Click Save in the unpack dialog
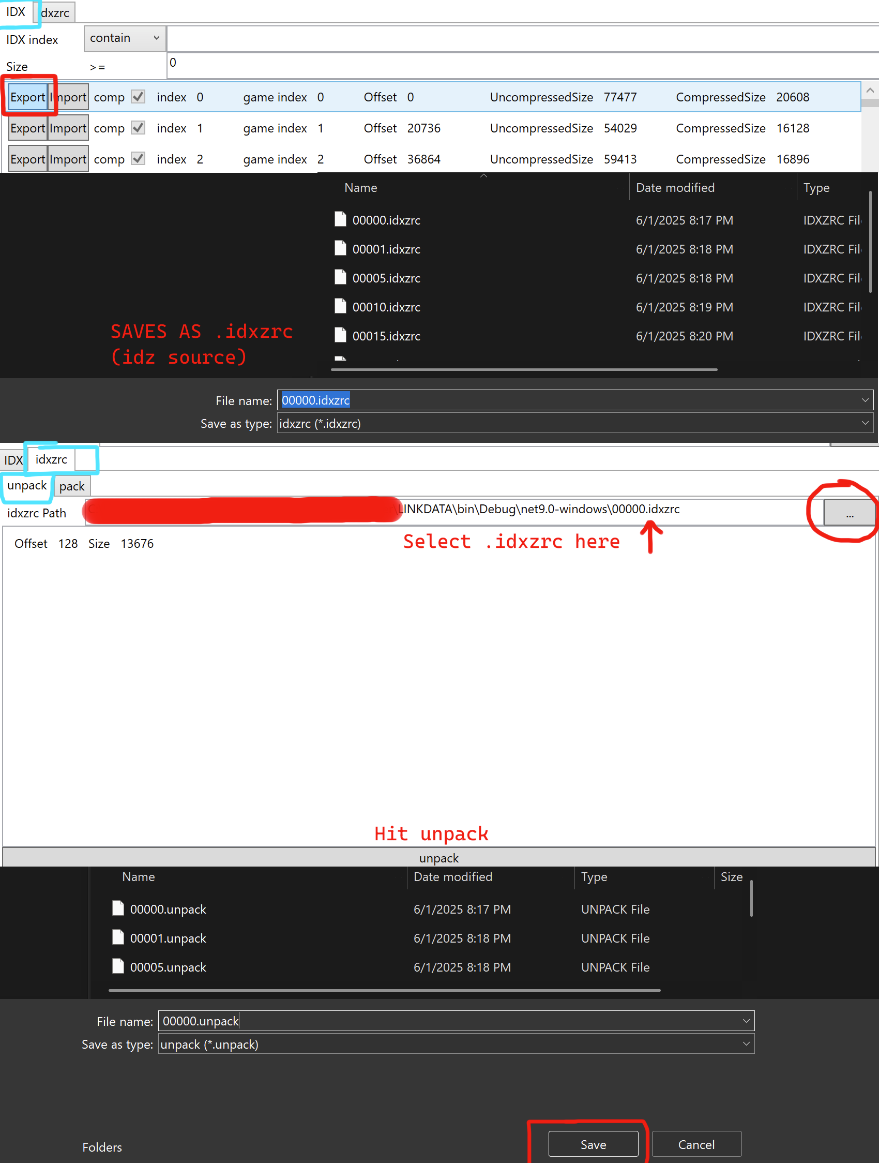The height and width of the screenshot is (1163, 879). point(593,1144)
